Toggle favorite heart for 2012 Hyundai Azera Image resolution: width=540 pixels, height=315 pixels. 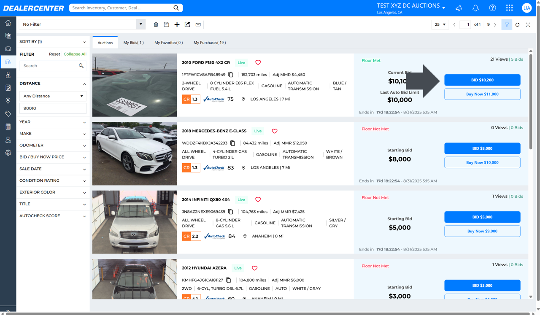point(254,268)
